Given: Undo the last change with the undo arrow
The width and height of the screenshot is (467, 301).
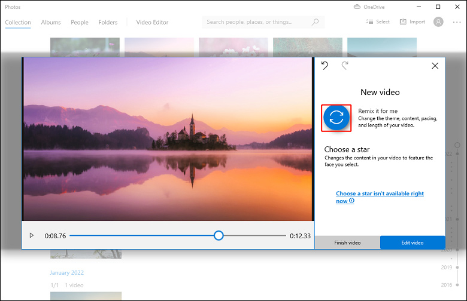Looking at the screenshot, I should pyautogui.click(x=325, y=65).
